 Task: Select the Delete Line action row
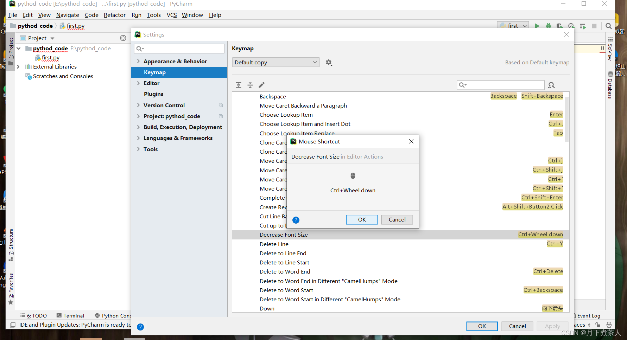pyautogui.click(x=401, y=244)
